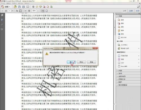Click the Email envelope icon
The width and height of the screenshot is (141, 110).
tap(28, 7)
